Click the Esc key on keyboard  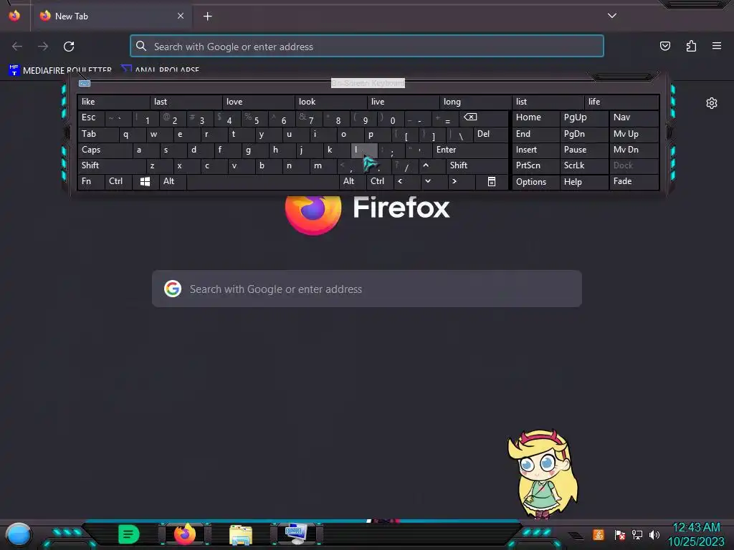(x=91, y=117)
